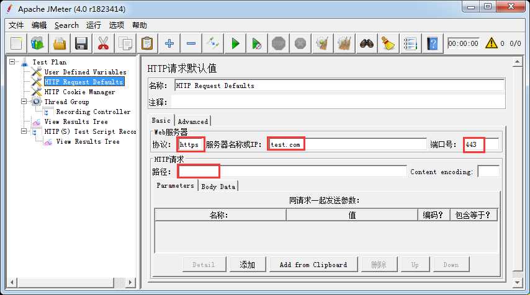530x295 pixels.
Task: Click the 端口号 port field
Action: [481, 144]
